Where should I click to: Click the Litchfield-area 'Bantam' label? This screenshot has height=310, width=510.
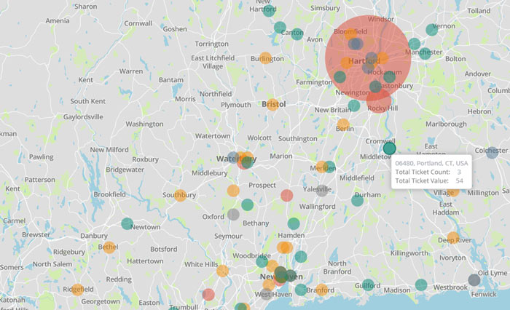(171, 79)
